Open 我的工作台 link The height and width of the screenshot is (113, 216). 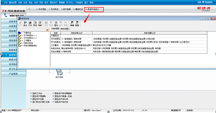[37, 93]
